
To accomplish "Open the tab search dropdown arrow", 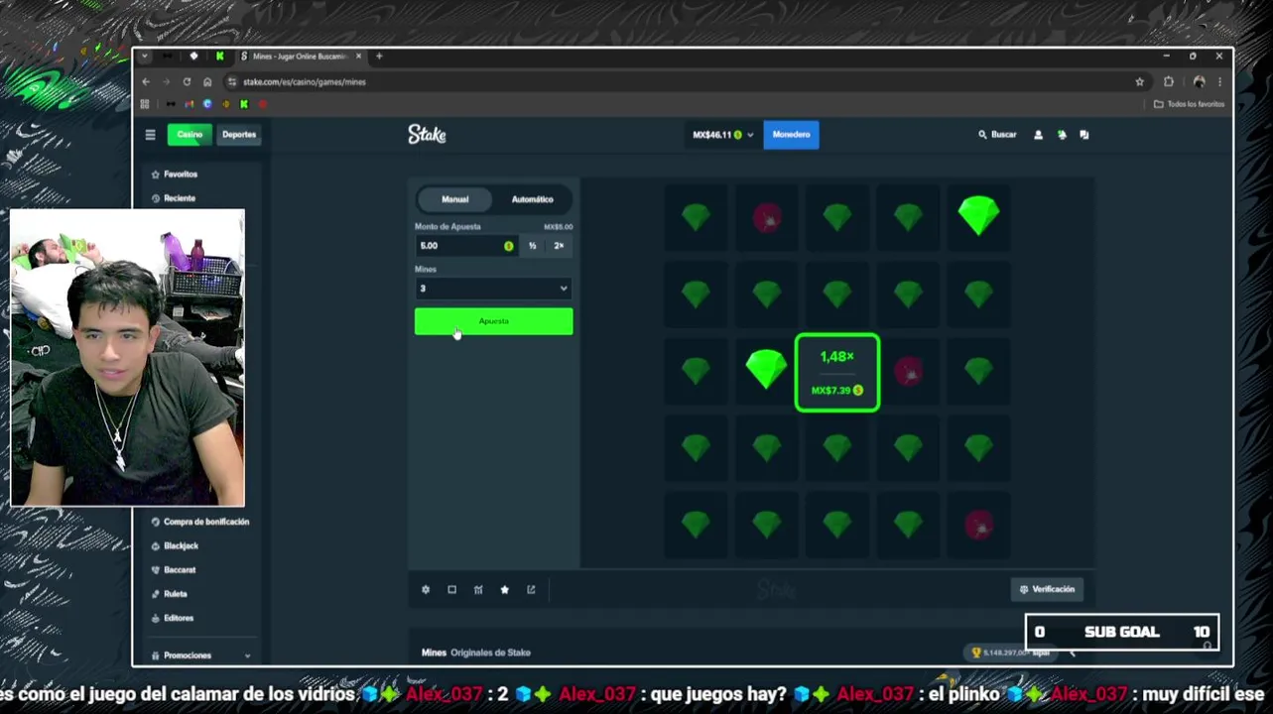I will [144, 57].
